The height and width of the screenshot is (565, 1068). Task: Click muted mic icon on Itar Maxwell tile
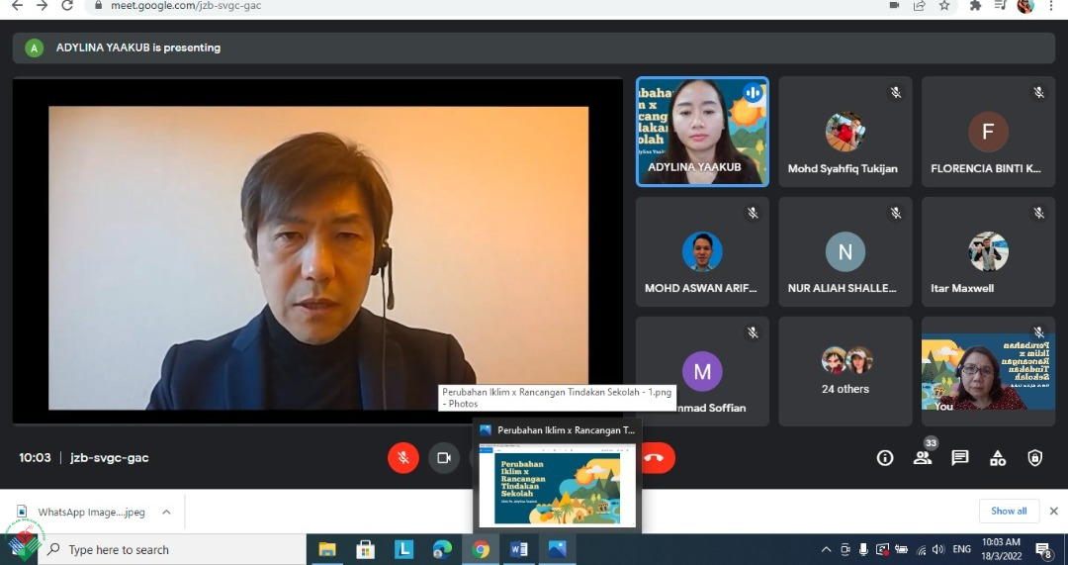coord(1038,214)
